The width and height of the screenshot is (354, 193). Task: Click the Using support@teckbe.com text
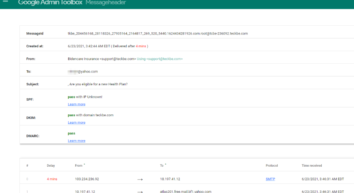160,59
